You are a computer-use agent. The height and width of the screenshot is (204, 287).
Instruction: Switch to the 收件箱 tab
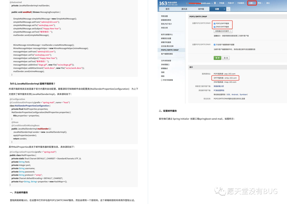coord(201,9)
